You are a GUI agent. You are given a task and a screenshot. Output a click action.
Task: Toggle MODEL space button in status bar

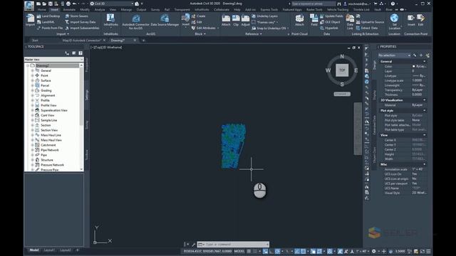pyautogui.click(x=239, y=251)
